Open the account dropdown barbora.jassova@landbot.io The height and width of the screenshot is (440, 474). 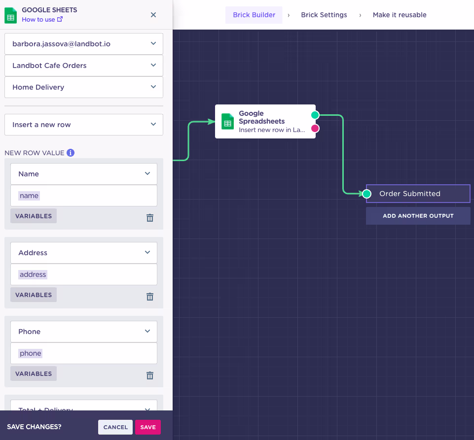click(x=84, y=44)
